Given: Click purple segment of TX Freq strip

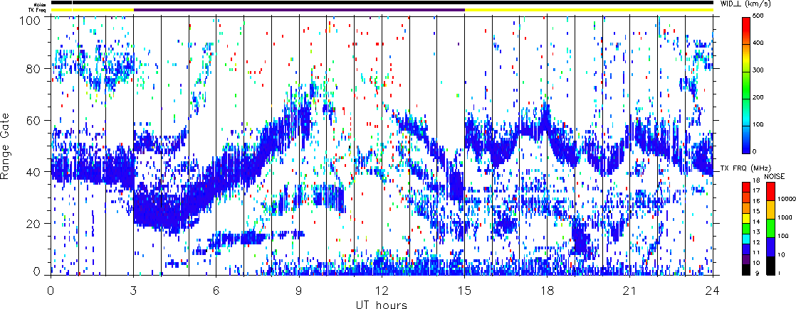Looking at the screenshot, I should 299,10.
